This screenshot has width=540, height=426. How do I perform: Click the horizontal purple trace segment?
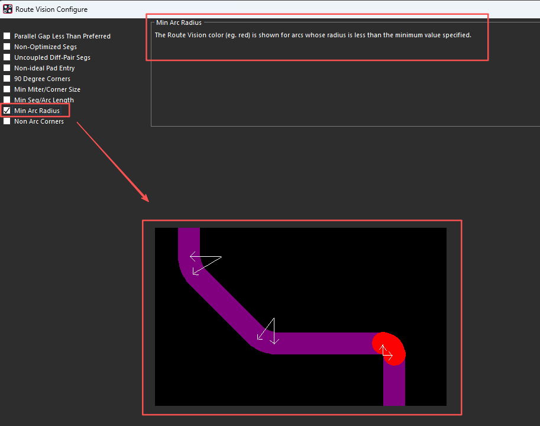click(x=325, y=343)
